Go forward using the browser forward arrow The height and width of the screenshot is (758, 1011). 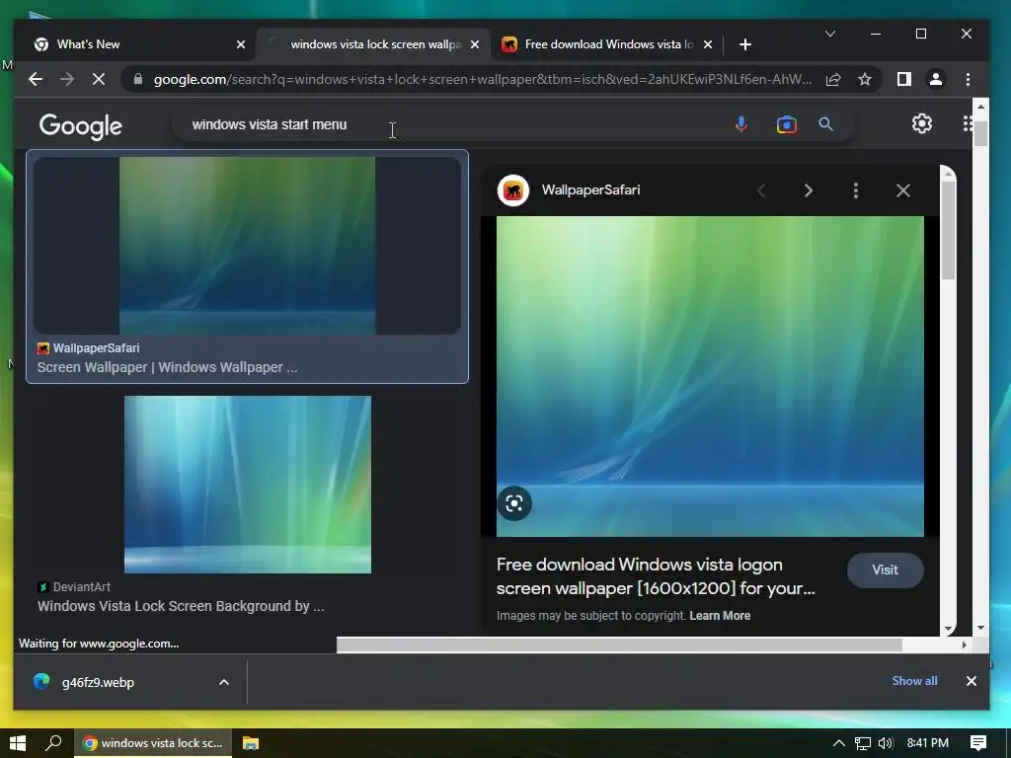click(x=67, y=79)
